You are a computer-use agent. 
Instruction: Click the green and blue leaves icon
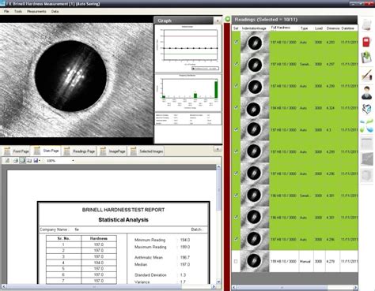coord(366,125)
